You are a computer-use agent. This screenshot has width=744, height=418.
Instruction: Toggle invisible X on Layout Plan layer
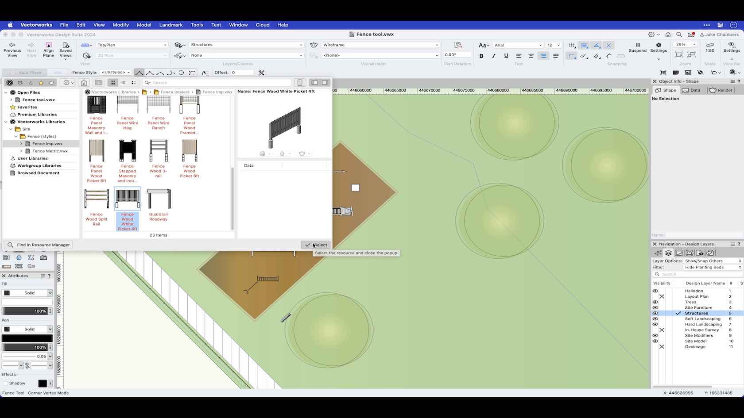pyautogui.click(x=662, y=297)
